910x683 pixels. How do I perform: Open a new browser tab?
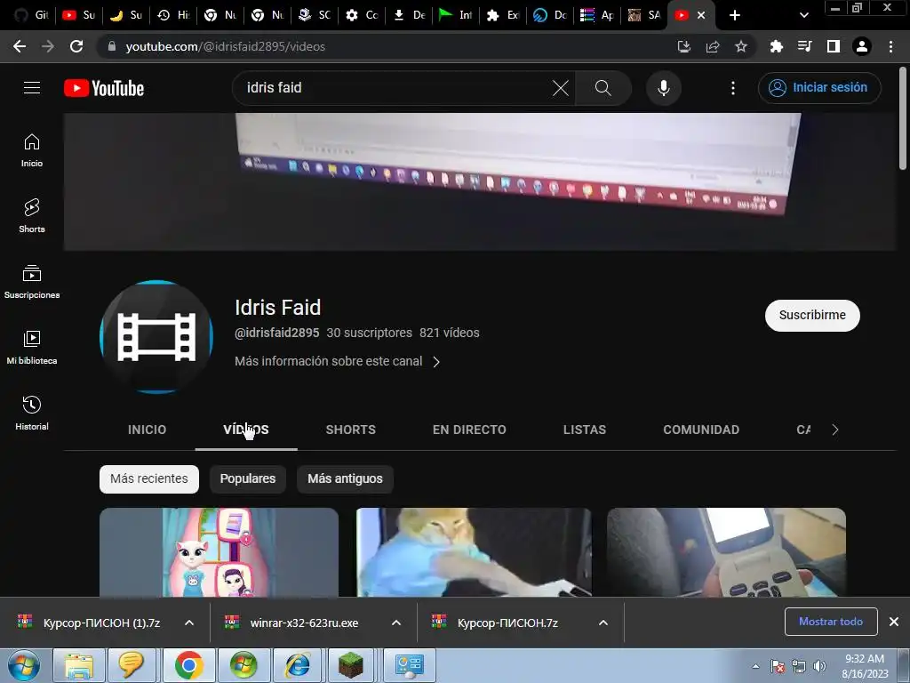[735, 15]
